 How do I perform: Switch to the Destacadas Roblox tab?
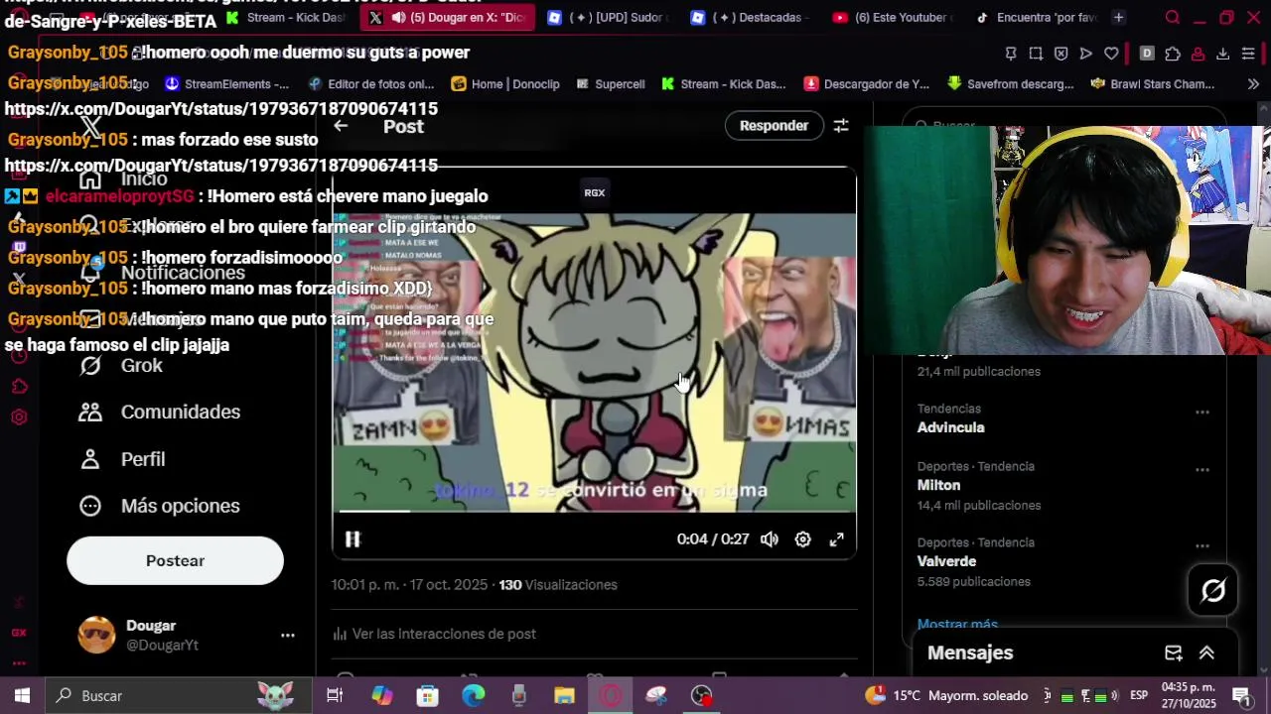tap(752, 17)
